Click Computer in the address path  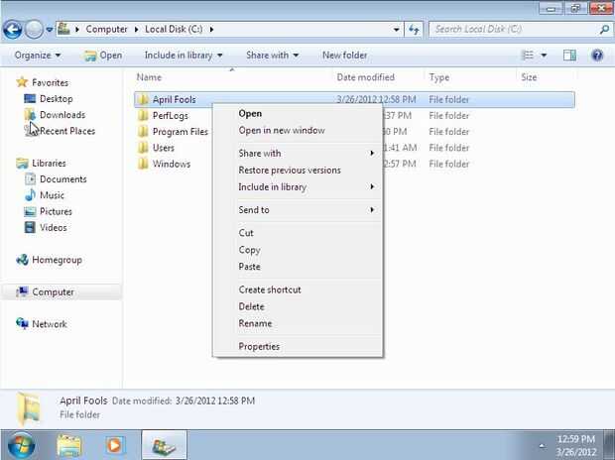[106, 29]
